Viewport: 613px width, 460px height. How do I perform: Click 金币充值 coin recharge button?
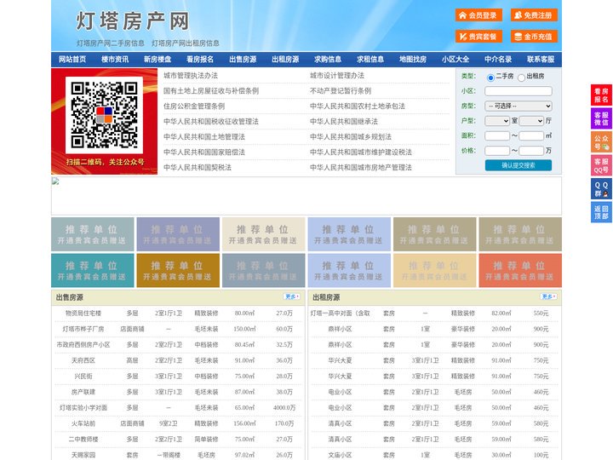[x=534, y=37]
